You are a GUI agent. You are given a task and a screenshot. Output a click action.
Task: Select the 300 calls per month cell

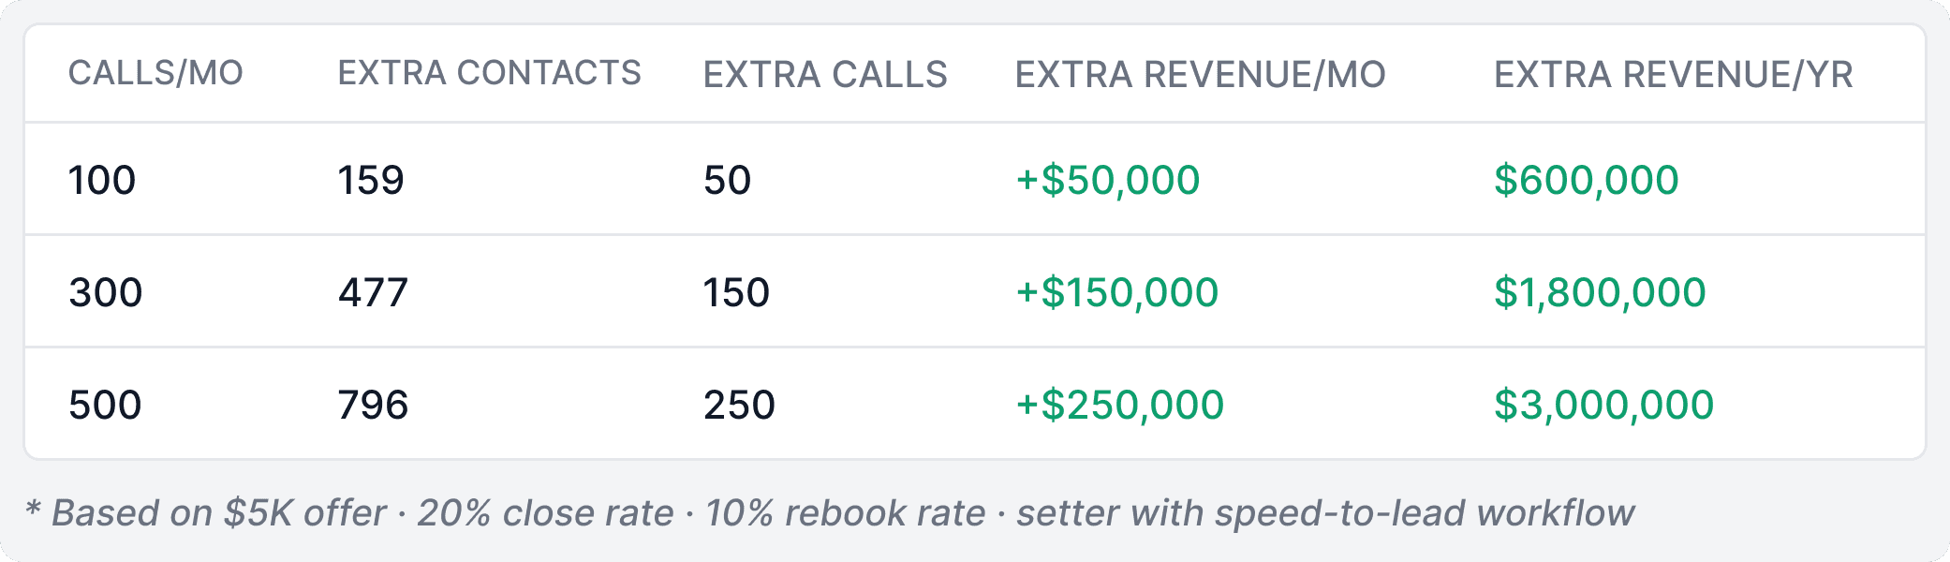(106, 292)
